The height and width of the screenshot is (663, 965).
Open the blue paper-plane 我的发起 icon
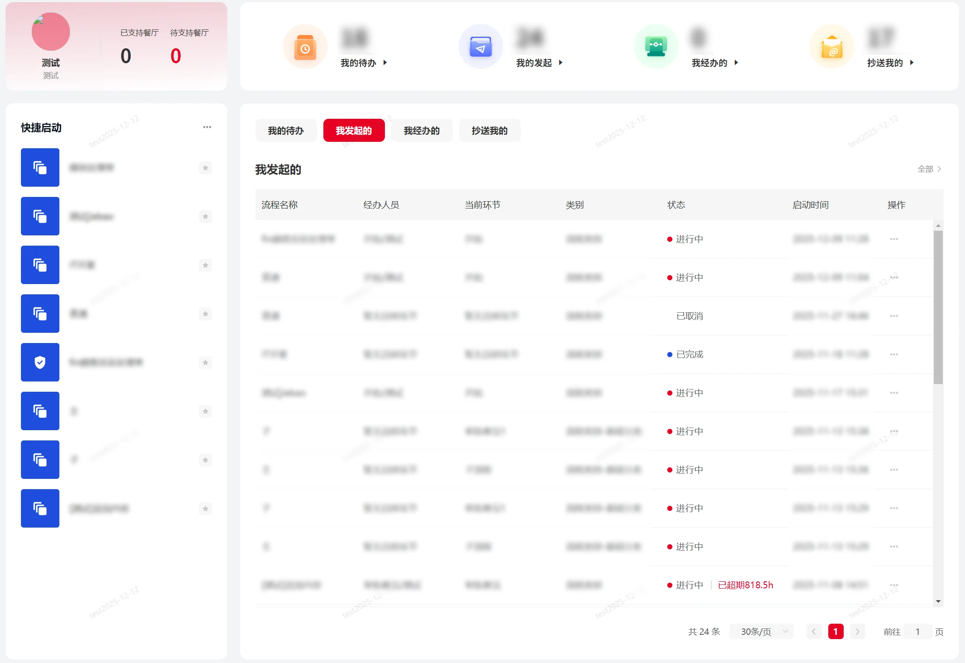(481, 46)
